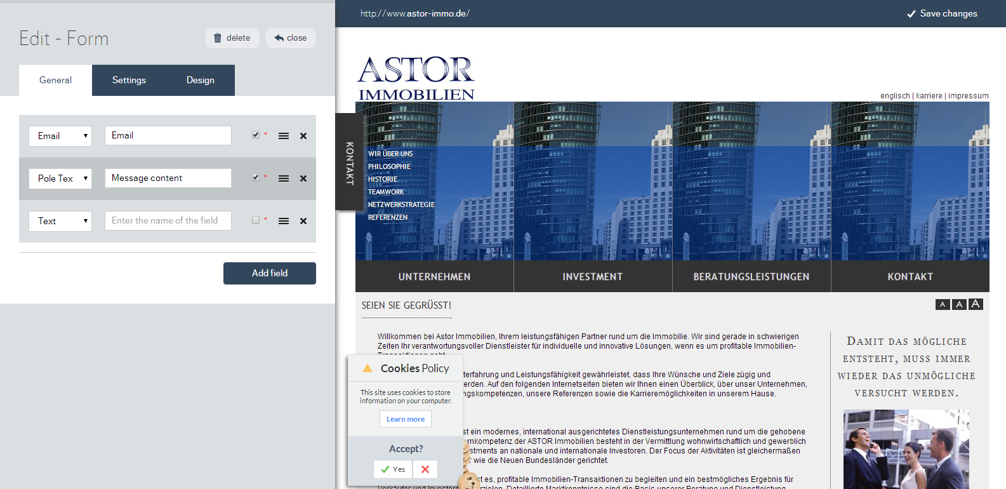Delete the form with trash button
This screenshot has width=1006, height=489.
point(232,38)
